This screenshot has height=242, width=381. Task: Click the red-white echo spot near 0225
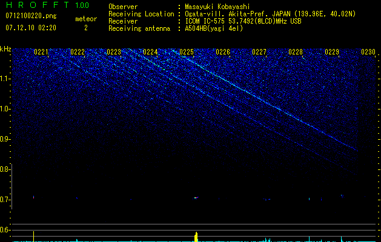[x=196, y=198]
